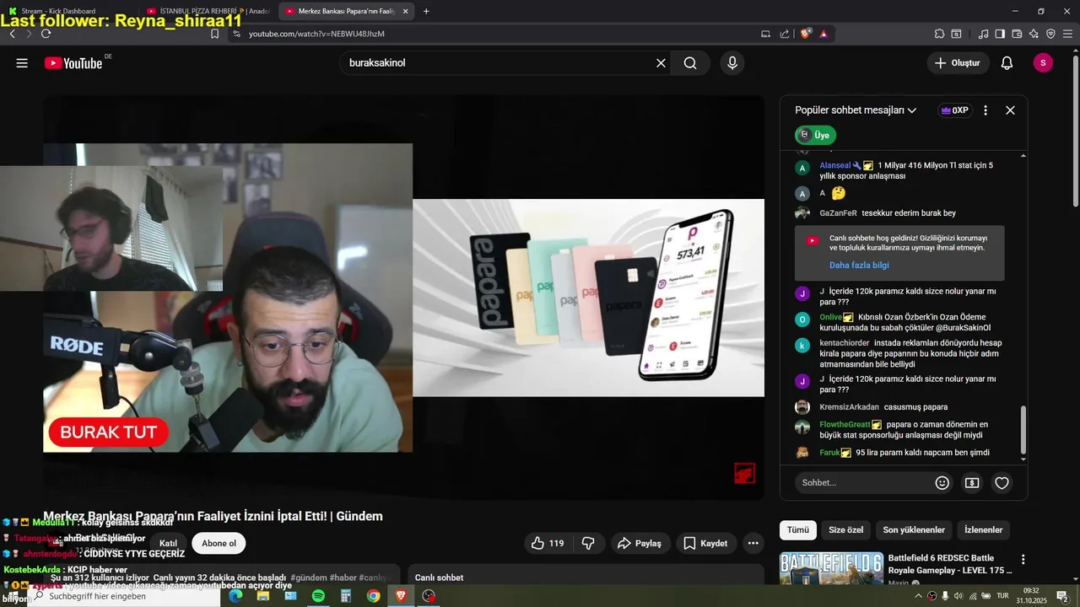
Task: Like the video with the thumbs-up button
Action: (x=547, y=544)
